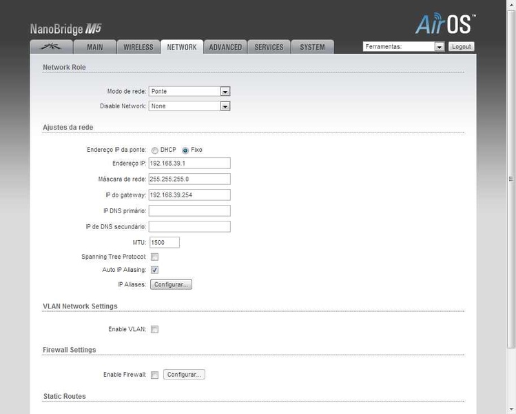Expand the Disable Network dropdown

coord(189,106)
